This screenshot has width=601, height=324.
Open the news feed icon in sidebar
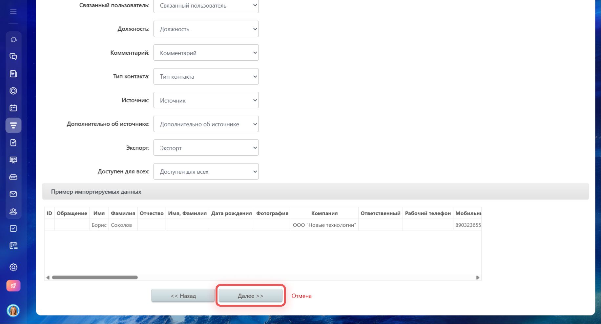click(x=13, y=74)
